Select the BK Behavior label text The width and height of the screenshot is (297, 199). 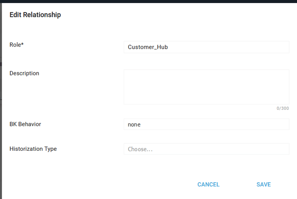coord(25,124)
